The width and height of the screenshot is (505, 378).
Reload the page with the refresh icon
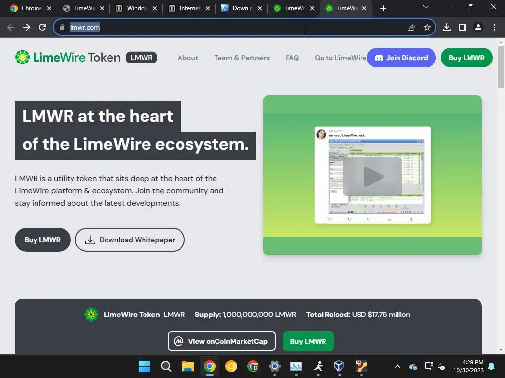pos(42,28)
